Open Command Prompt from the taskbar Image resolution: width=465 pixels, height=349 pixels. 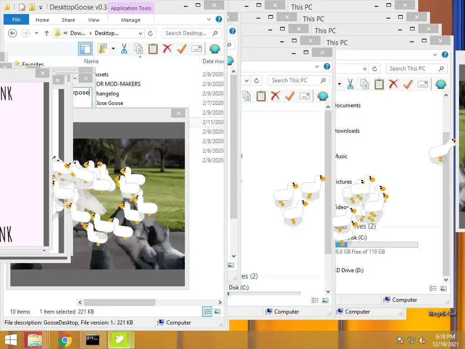point(93,340)
